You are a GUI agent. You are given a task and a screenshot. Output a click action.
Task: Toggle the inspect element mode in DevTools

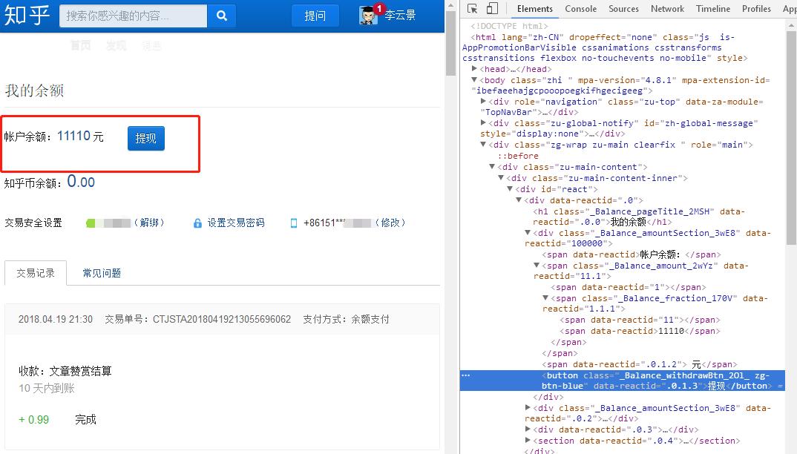pyautogui.click(x=471, y=8)
